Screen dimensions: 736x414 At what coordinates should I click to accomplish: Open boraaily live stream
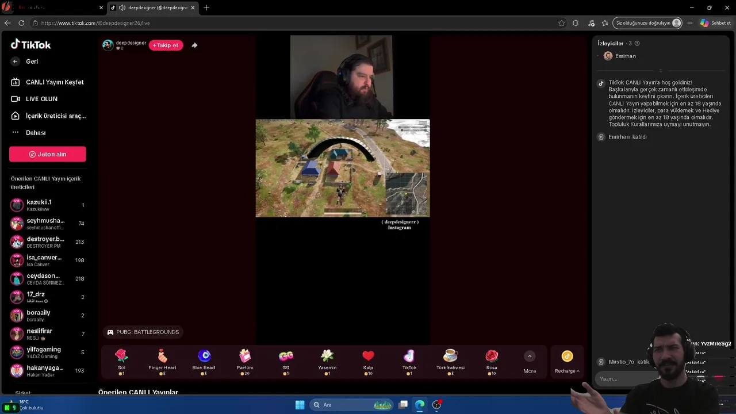pos(48,316)
